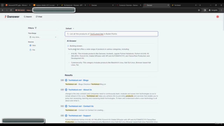Click the page vertical scrollbar
The height and width of the screenshot is (126, 224).
223,21
